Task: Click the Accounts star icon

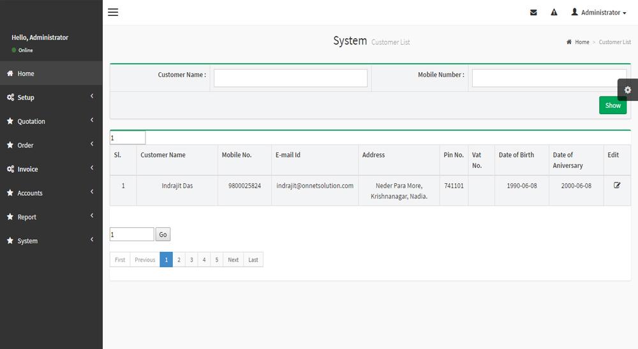Action: click(10, 193)
